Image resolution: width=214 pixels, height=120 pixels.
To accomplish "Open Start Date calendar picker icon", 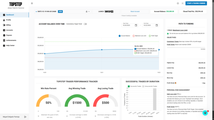I will point(136,25).
